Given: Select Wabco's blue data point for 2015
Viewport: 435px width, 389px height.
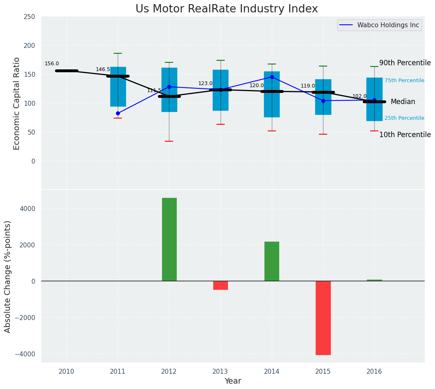Looking at the screenshot, I should 323,101.
